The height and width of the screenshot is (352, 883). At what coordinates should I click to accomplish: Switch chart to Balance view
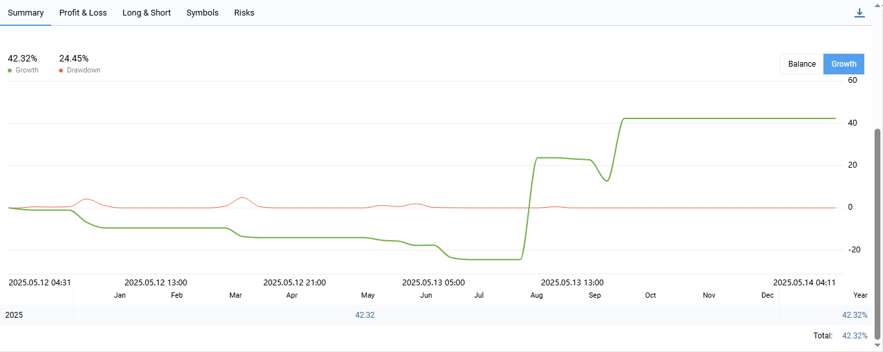coord(802,64)
